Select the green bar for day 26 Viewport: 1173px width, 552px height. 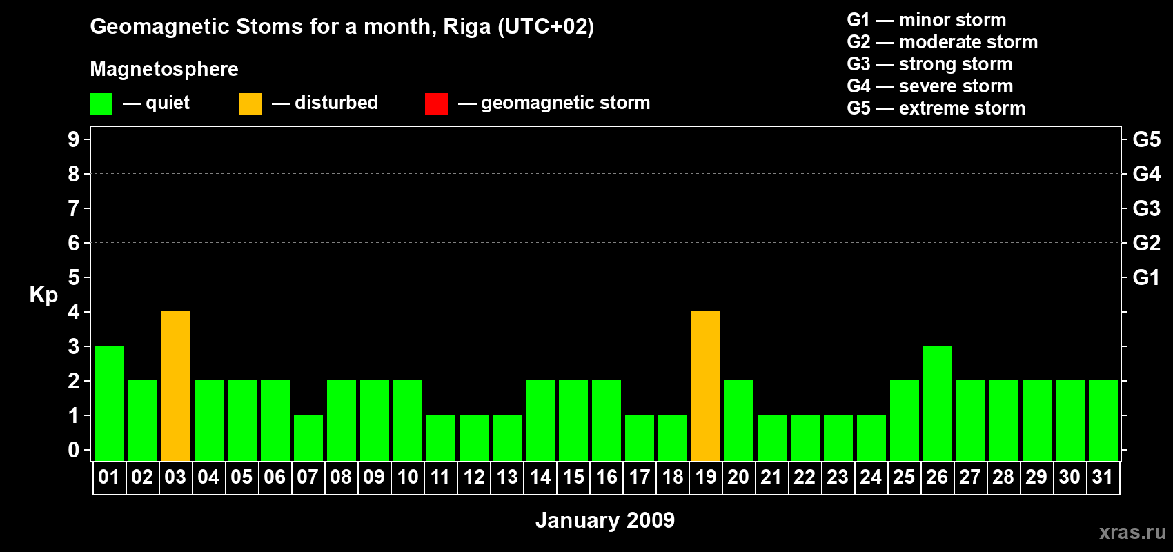pyautogui.click(x=938, y=403)
